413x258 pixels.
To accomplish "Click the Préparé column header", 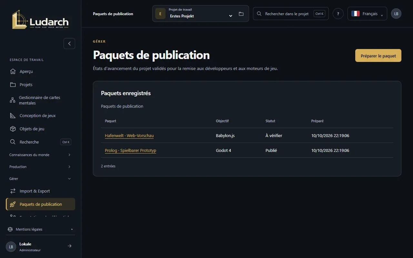I will [317, 121].
